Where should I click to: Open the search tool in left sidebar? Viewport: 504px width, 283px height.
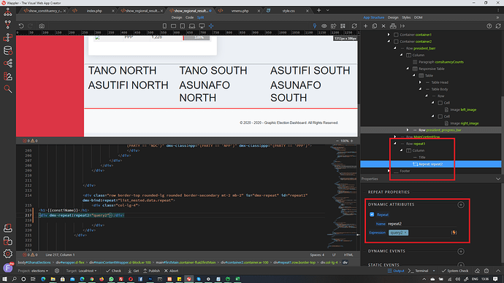pyautogui.click(x=8, y=89)
